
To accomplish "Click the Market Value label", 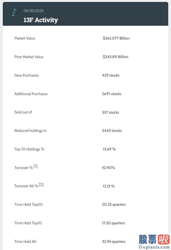I will (x=25, y=38).
